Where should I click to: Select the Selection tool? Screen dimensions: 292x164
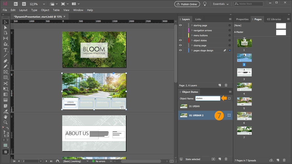5,22
